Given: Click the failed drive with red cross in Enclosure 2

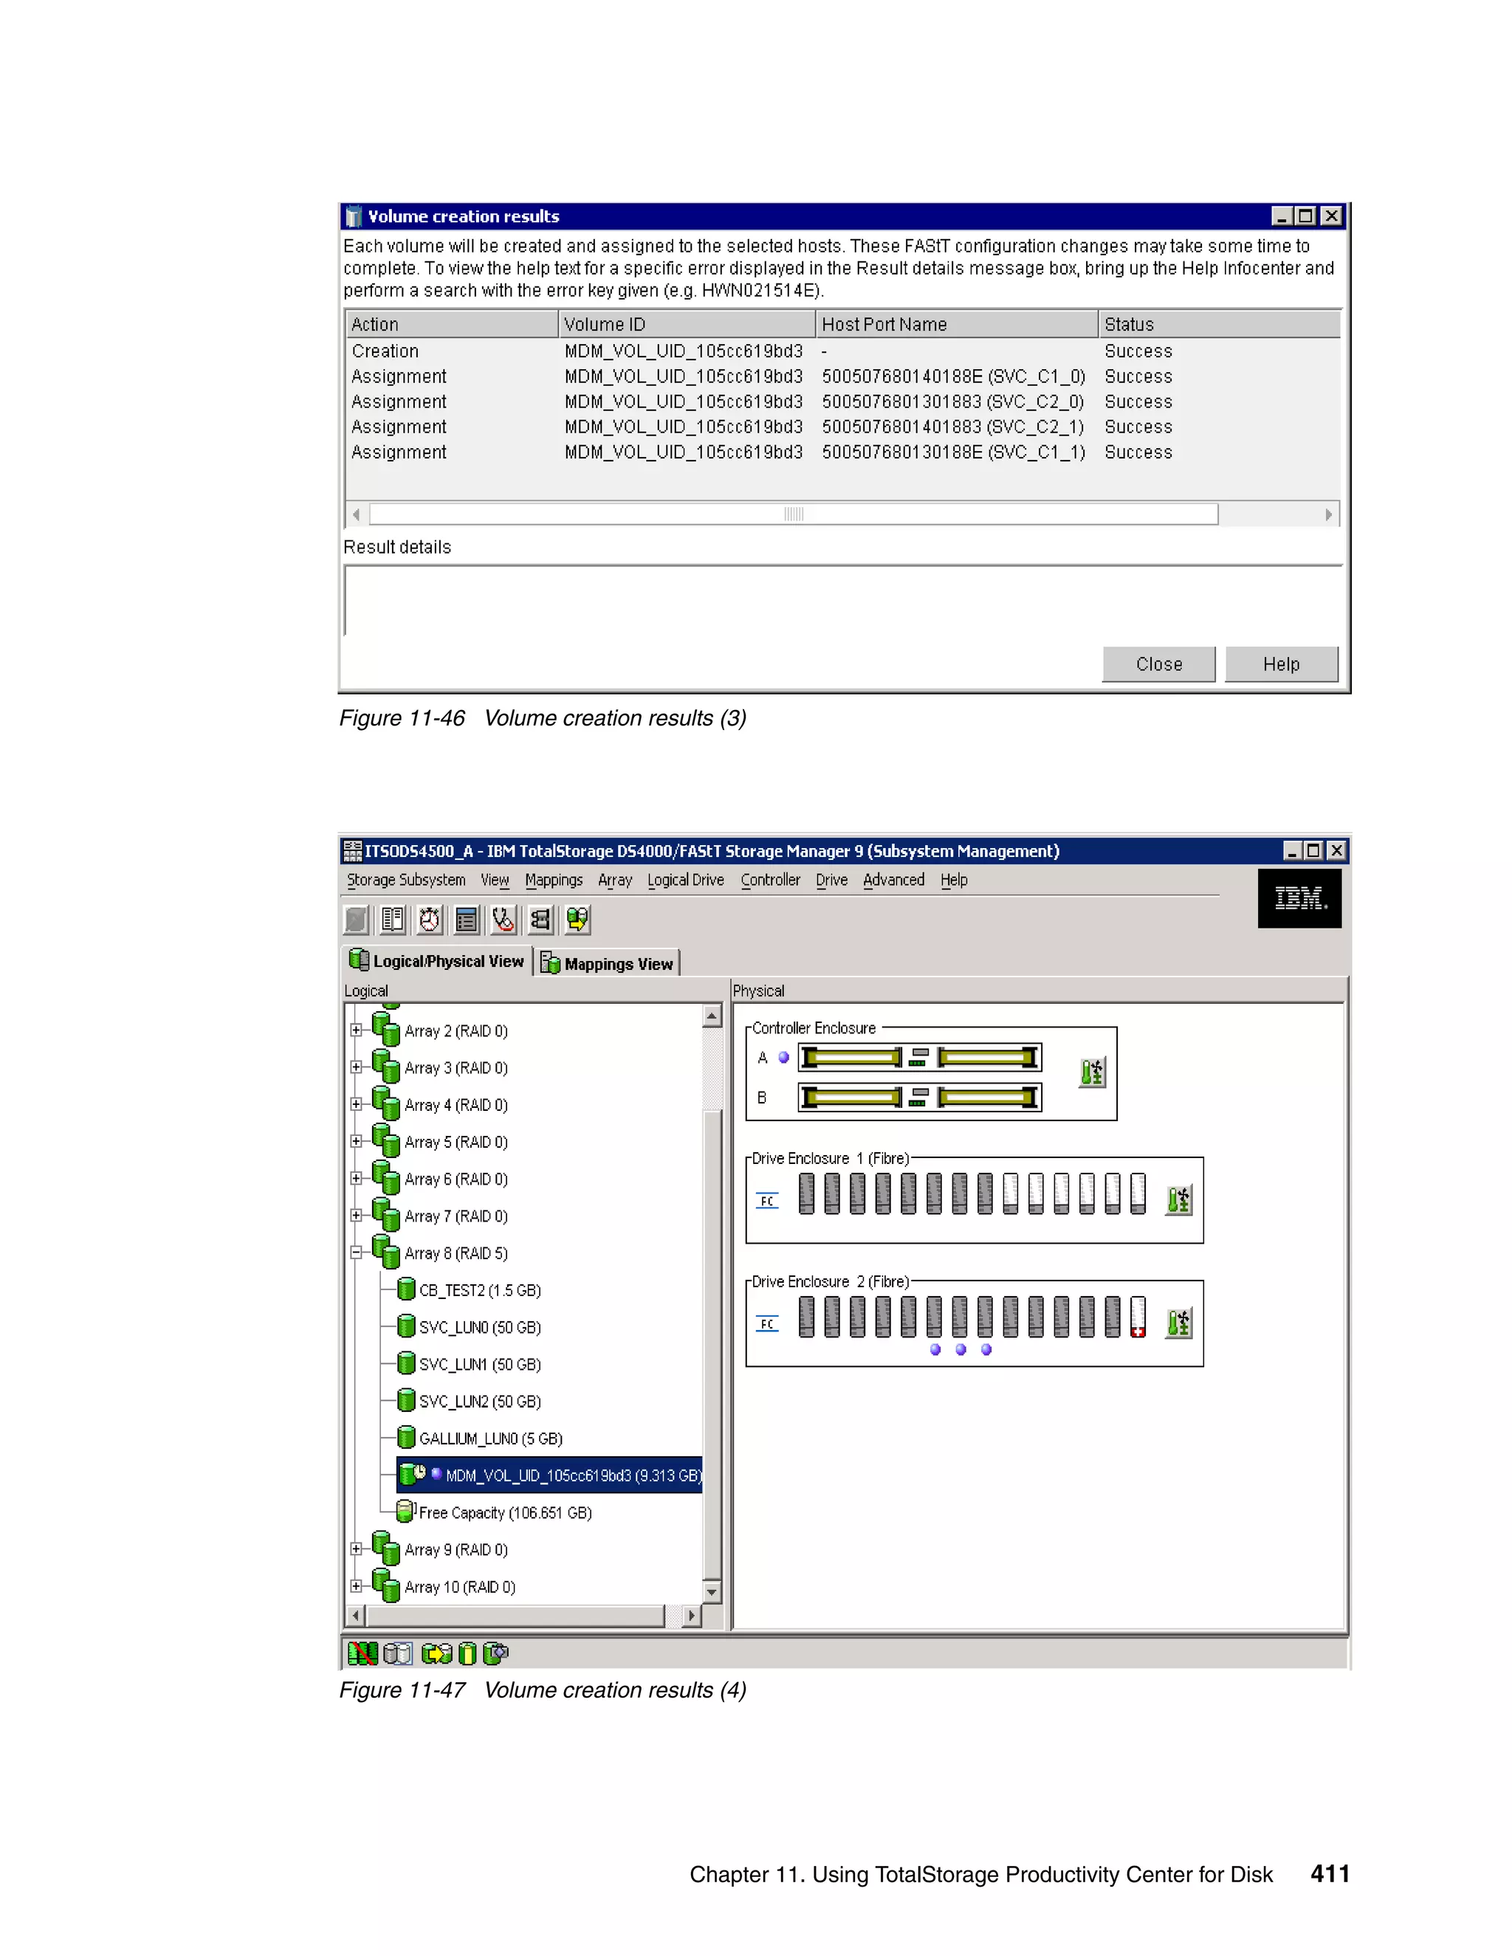Looking at the screenshot, I should click(x=1138, y=1318).
